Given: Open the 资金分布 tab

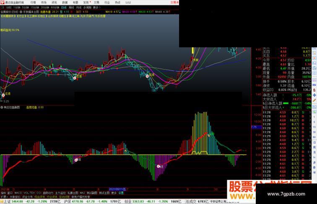Looking at the screenshot, I should click(27, 196).
